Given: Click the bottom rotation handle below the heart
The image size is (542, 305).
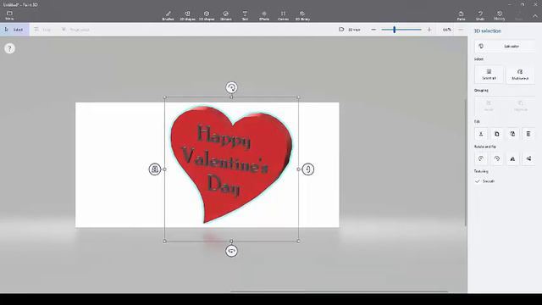Looking at the screenshot, I should [231, 251].
